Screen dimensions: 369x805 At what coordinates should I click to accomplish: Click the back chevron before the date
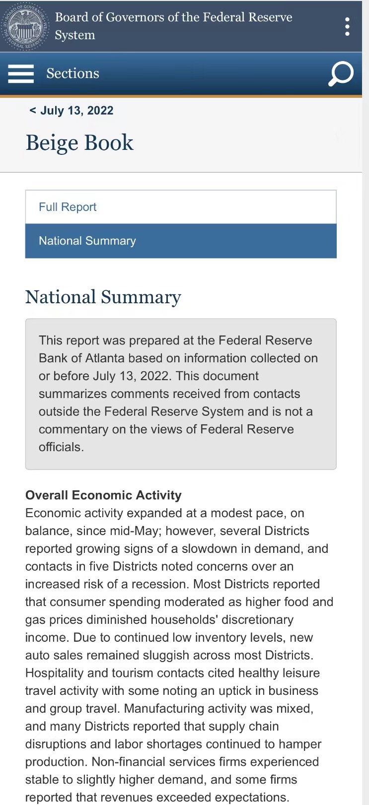pos(33,110)
